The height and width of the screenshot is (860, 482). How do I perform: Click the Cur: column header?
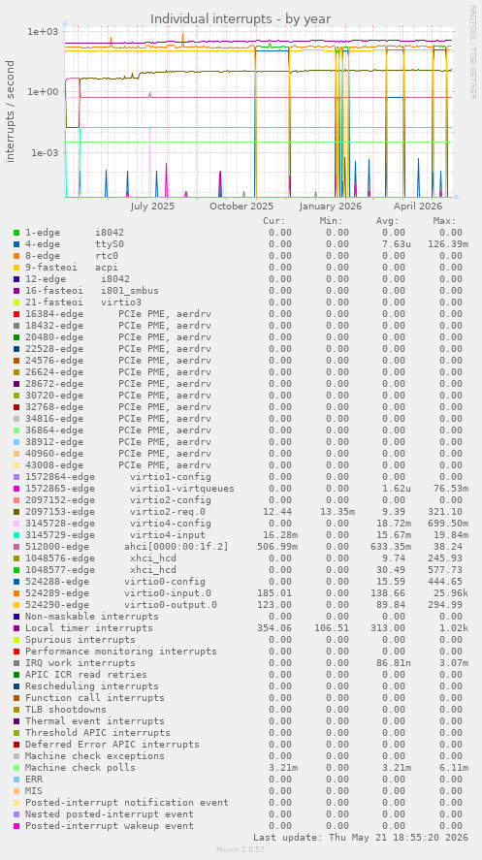(x=274, y=221)
